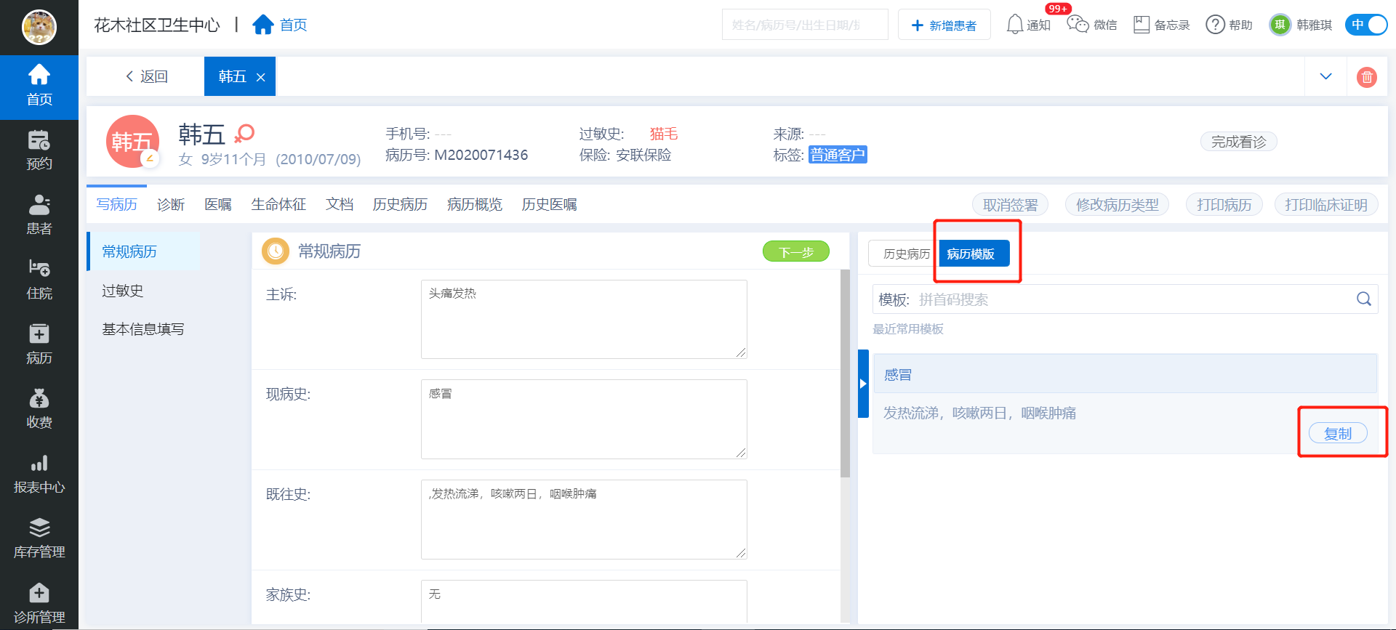Open 预约 appointment sidebar item

[x=39, y=151]
